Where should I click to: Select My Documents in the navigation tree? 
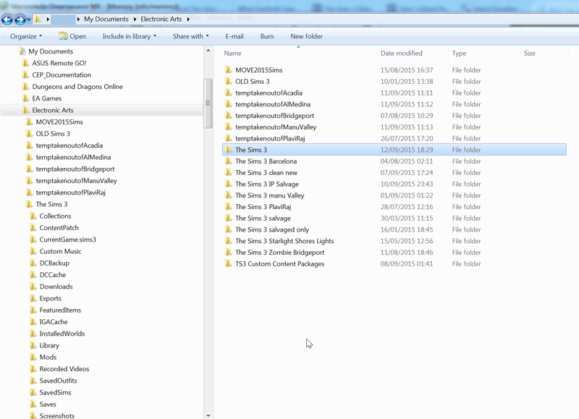51,51
